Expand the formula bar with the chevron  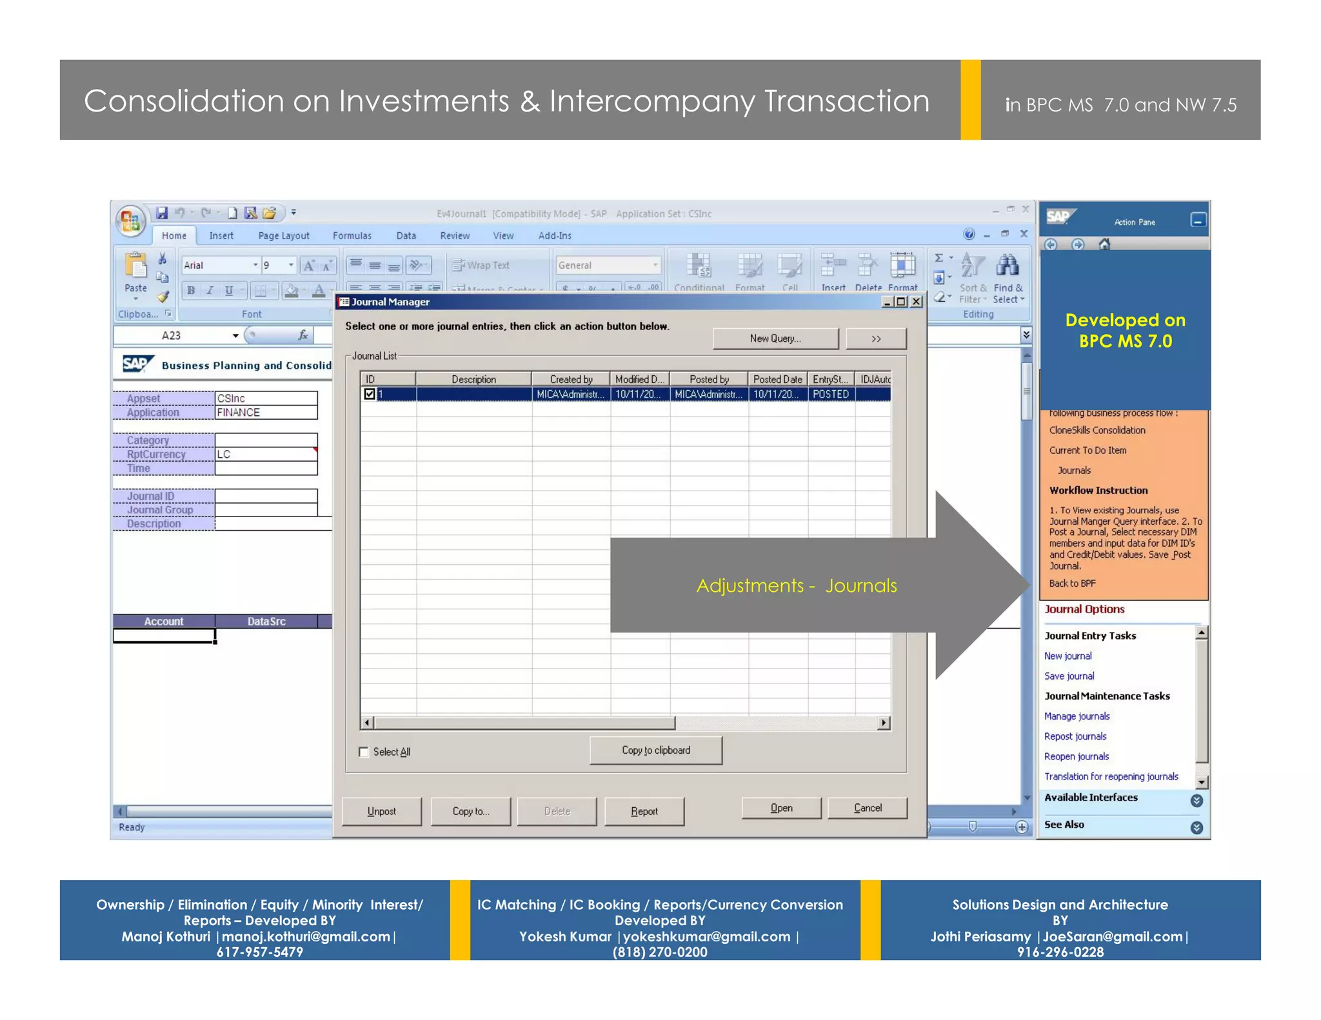tap(1026, 335)
